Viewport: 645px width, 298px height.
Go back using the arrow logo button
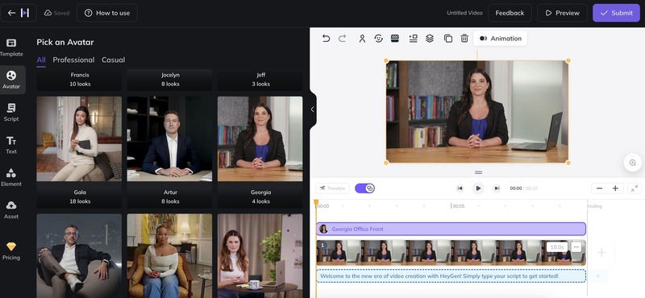pos(19,13)
